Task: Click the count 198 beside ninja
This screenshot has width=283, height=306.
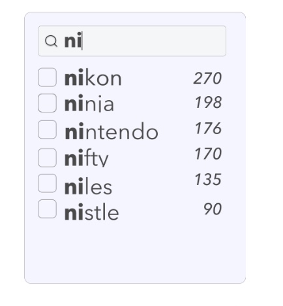Action: [208, 102]
